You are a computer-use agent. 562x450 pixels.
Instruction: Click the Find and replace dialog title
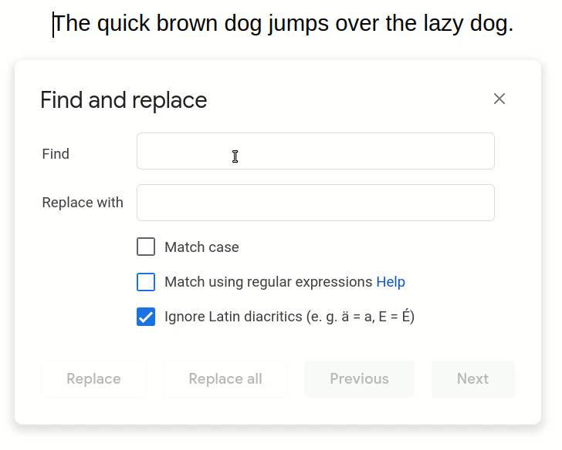(124, 100)
